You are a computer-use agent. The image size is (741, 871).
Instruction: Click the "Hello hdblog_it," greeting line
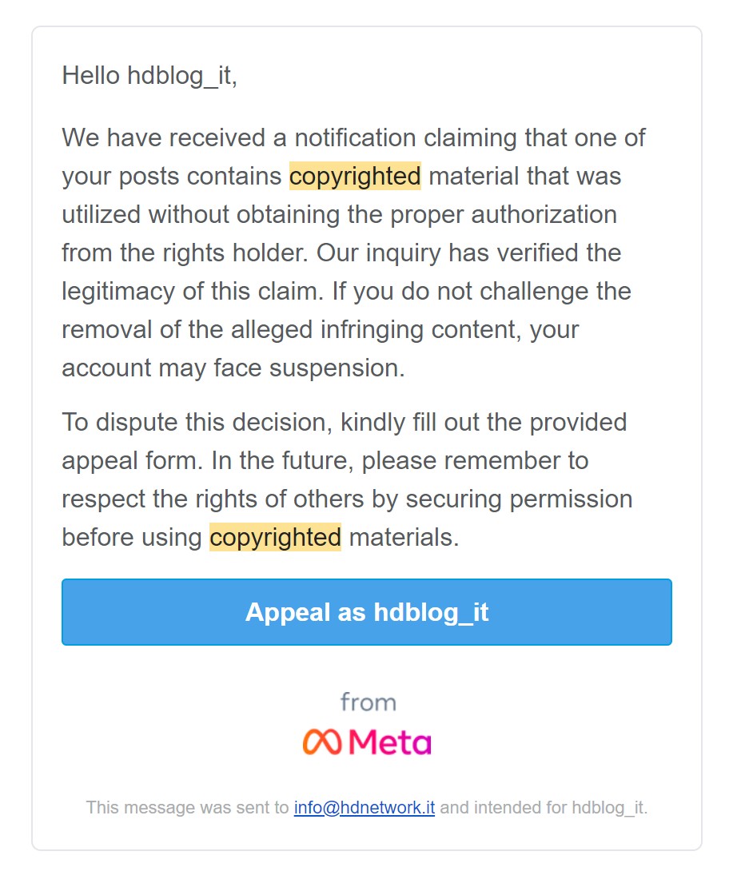coord(149,76)
